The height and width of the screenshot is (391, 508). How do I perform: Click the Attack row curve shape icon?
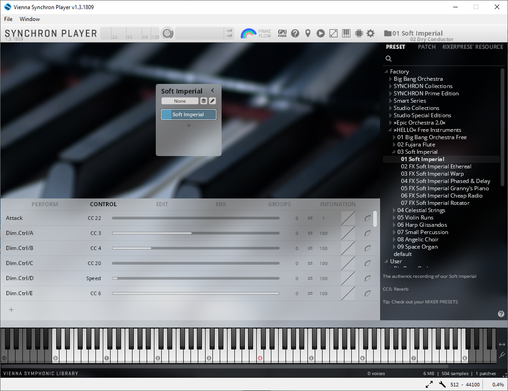click(x=367, y=218)
